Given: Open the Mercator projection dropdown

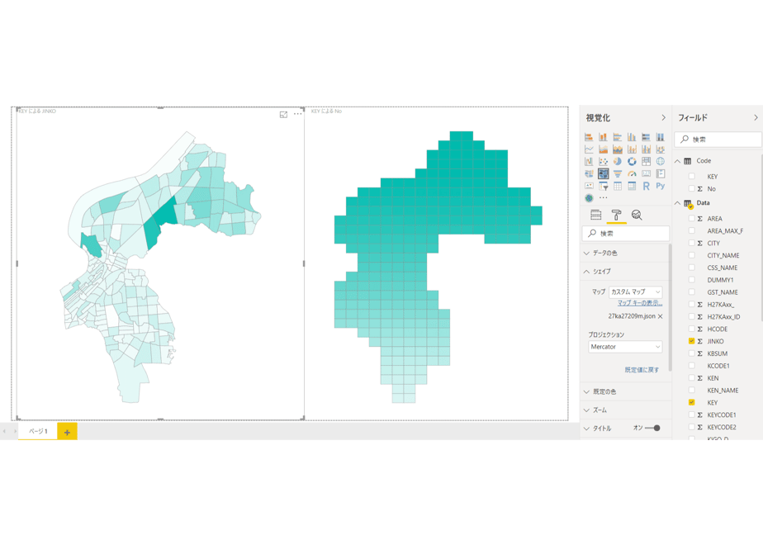Looking at the screenshot, I should tap(625, 347).
